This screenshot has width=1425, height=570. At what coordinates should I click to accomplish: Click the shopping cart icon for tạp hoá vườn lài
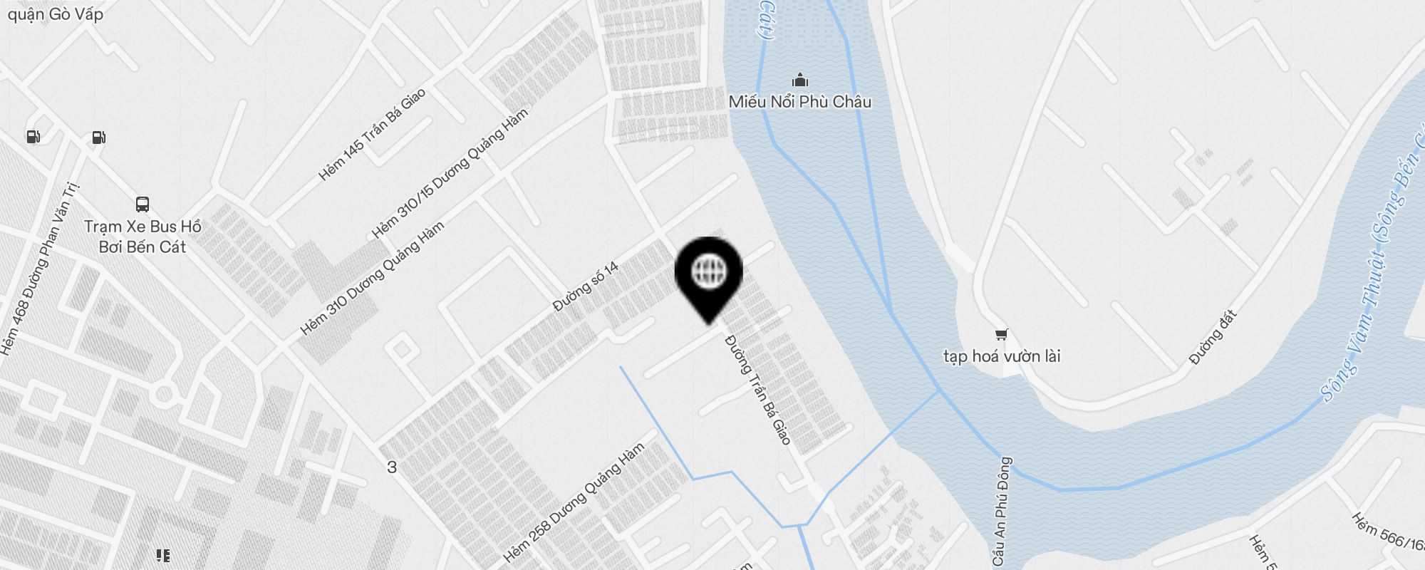point(1002,334)
